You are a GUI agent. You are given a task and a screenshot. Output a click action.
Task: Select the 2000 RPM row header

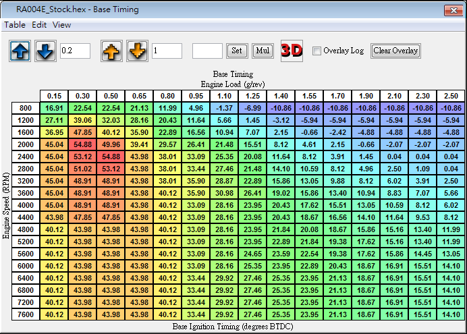point(26,144)
